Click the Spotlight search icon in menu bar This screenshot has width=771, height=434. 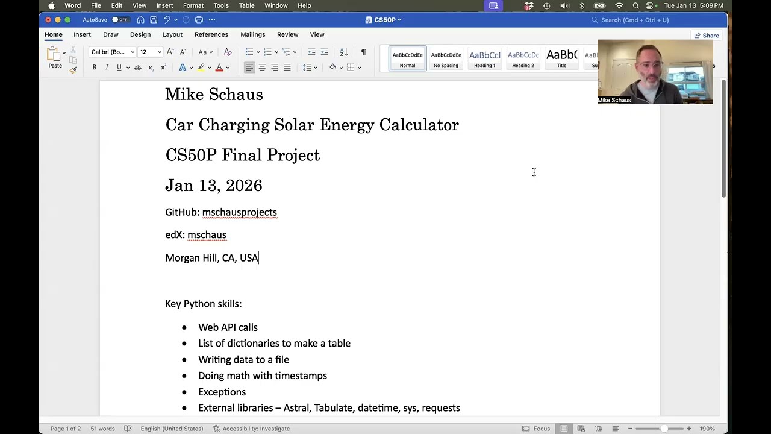(635, 6)
